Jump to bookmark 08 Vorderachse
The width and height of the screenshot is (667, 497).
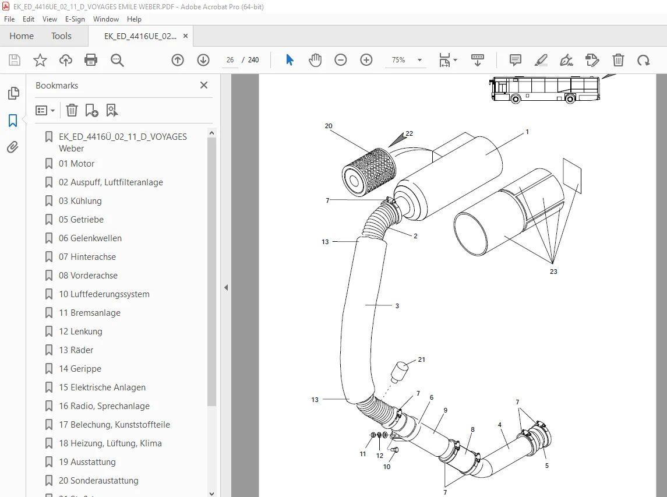pos(88,276)
